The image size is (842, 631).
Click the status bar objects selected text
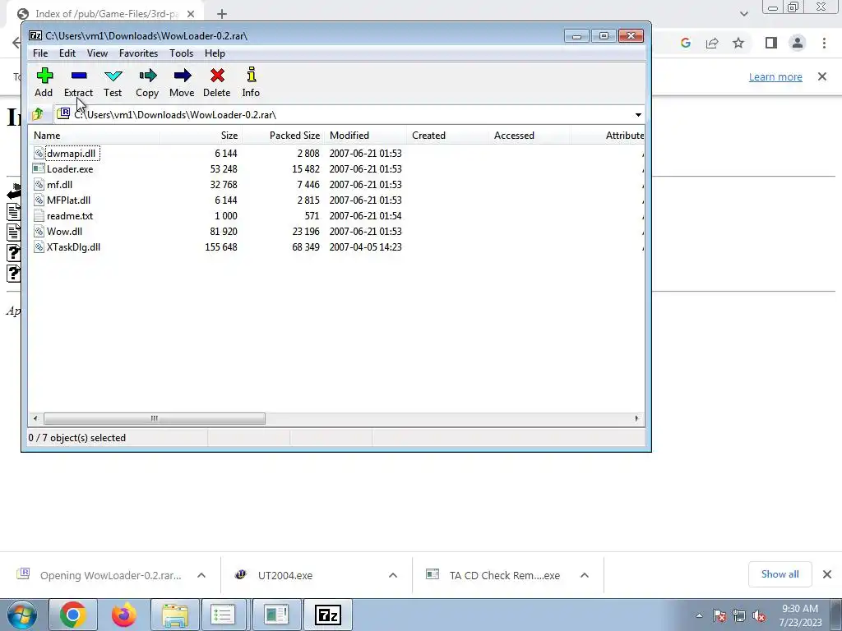coord(76,438)
